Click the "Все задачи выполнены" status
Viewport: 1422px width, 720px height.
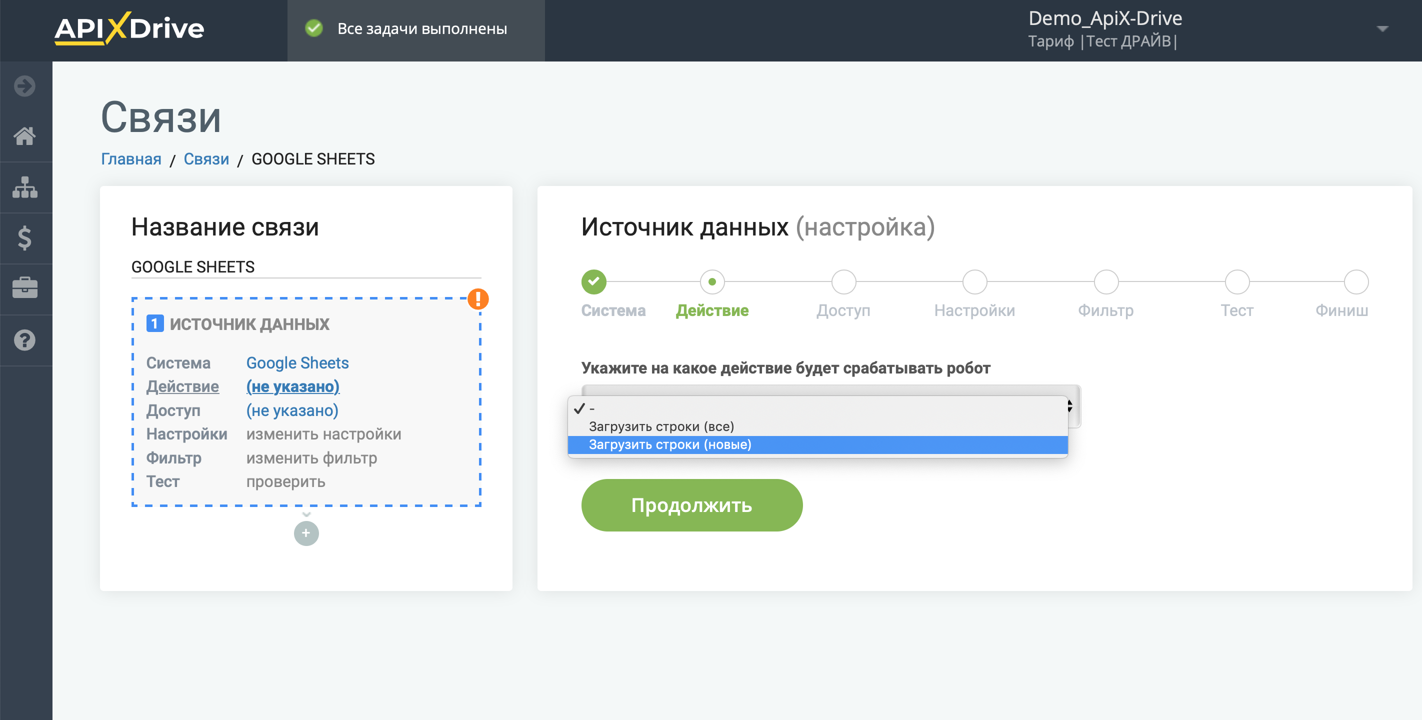(x=422, y=28)
